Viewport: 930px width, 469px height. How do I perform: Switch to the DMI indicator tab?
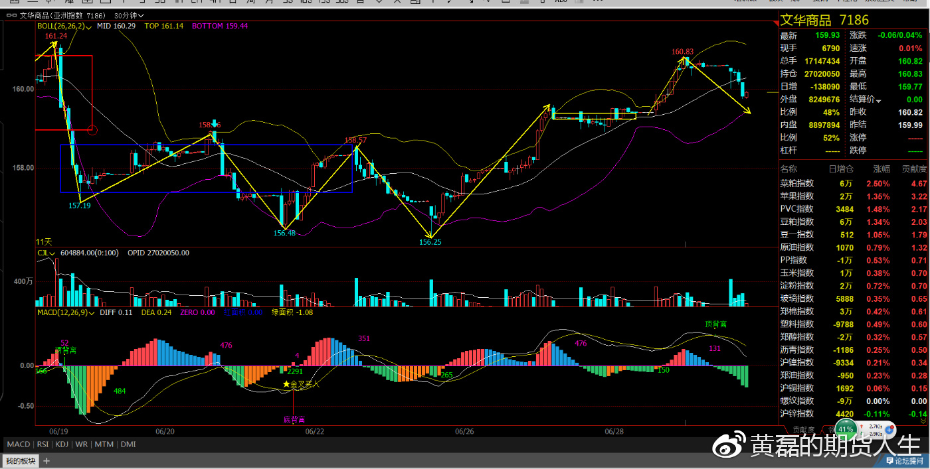click(x=128, y=444)
